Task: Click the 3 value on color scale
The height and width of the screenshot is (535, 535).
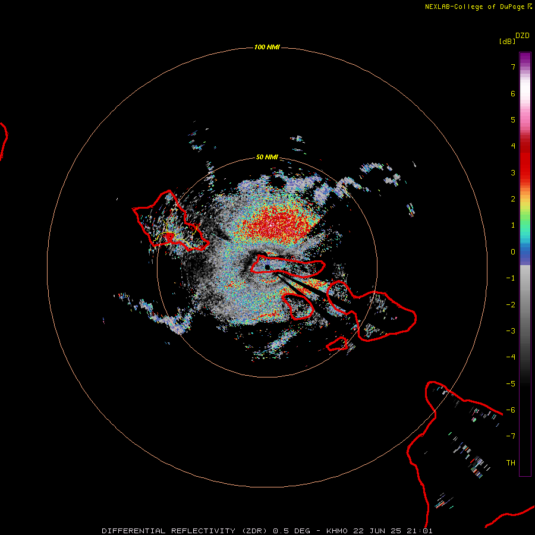Action: click(513, 172)
